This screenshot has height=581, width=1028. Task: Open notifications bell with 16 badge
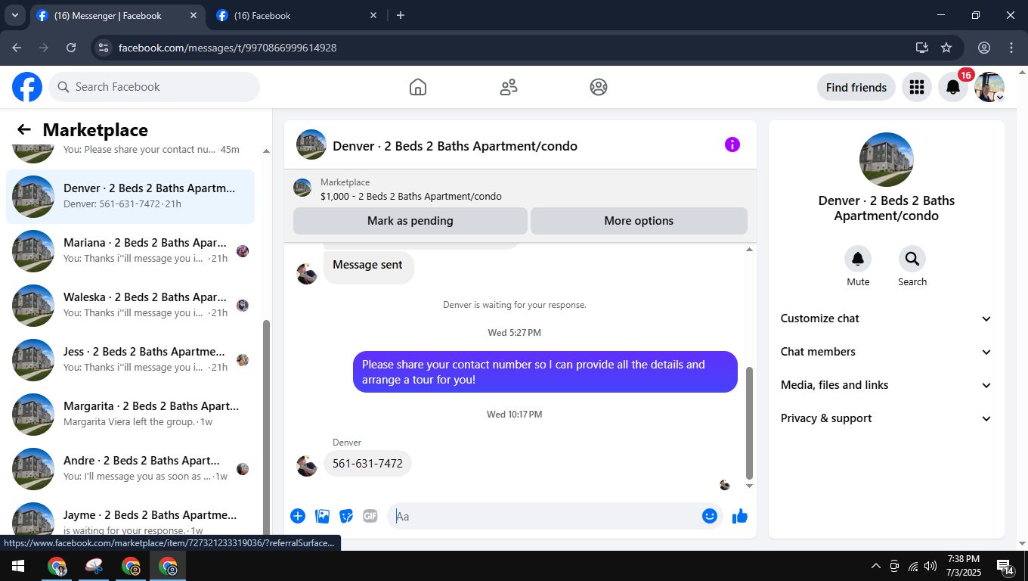coord(953,87)
